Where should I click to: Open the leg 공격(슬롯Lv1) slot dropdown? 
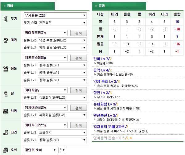pos(62,140)
